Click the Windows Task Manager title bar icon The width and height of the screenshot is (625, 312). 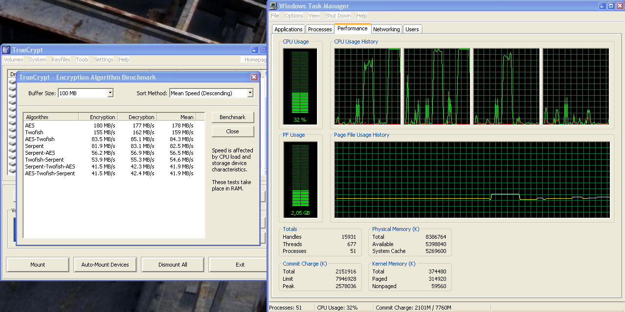(x=273, y=6)
